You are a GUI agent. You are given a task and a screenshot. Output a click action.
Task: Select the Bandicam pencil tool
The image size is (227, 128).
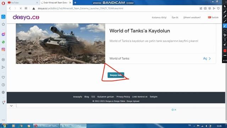225,12
